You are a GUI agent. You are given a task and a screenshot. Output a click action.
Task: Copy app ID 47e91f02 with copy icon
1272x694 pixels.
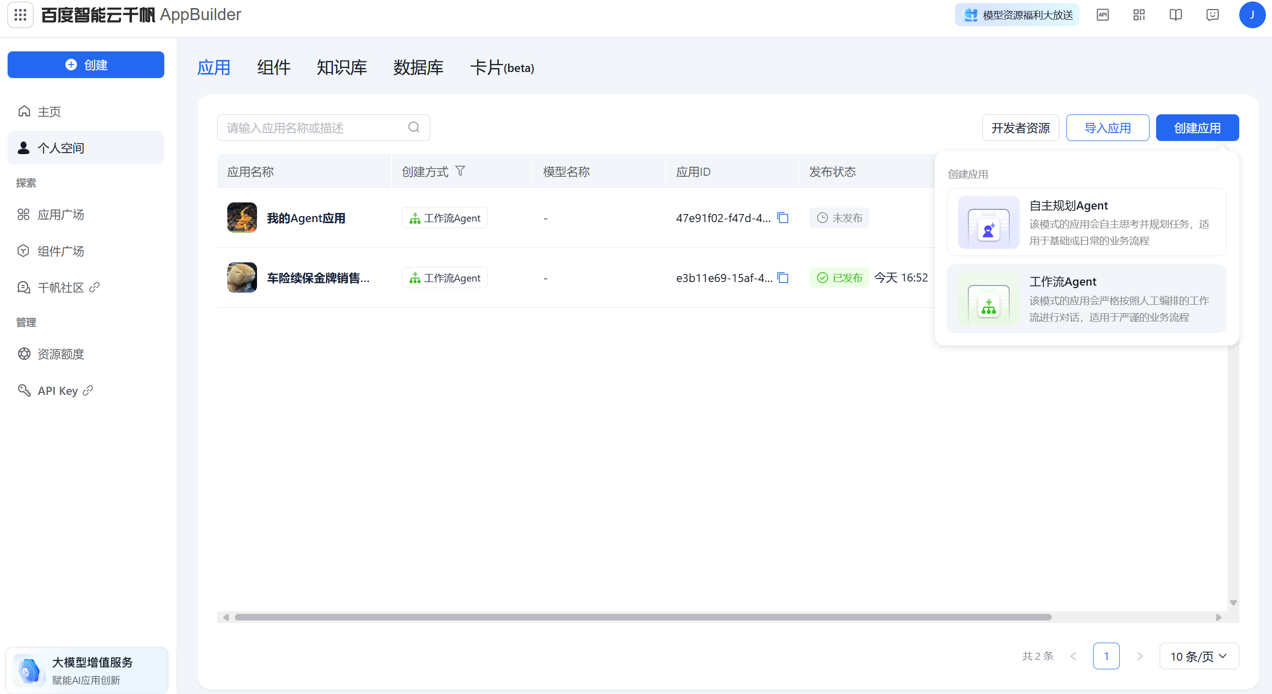pos(783,218)
